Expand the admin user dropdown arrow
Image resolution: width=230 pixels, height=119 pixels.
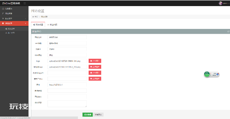point(229,3)
